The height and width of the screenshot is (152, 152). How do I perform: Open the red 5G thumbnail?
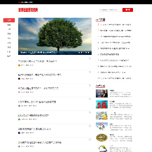[x=102, y=104]
